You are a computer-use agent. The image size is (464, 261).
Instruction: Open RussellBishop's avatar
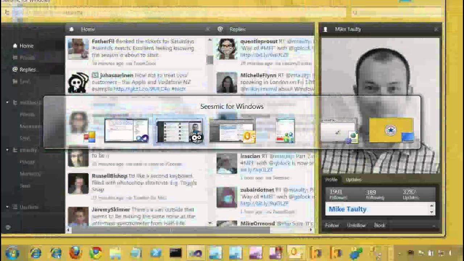point(78,183)
